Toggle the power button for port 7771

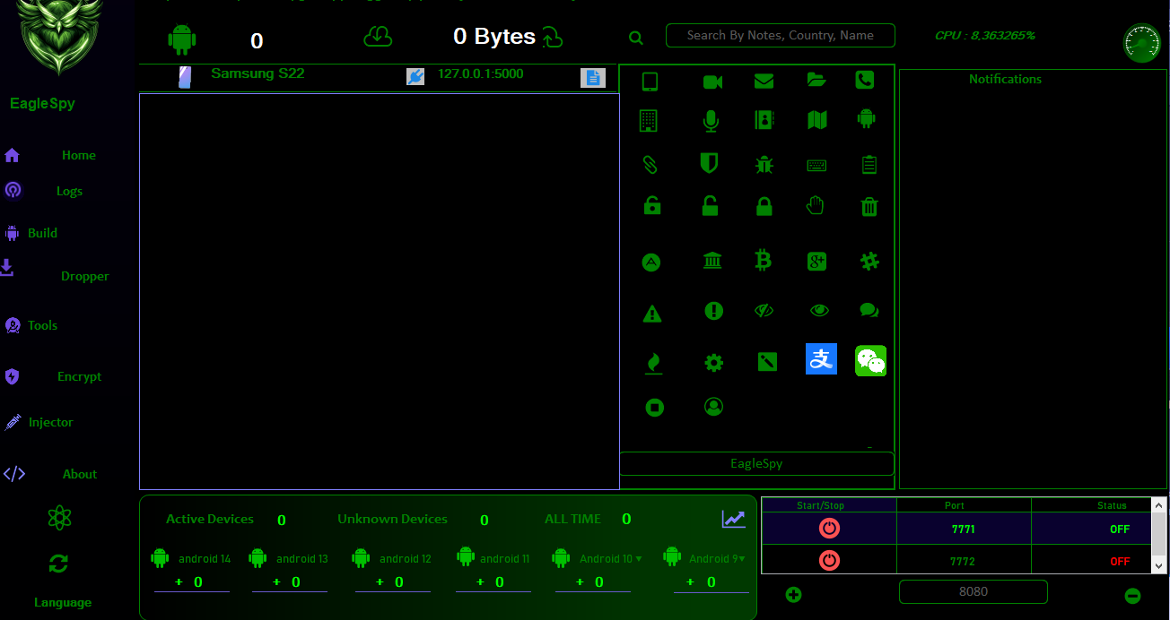point(830,529)
